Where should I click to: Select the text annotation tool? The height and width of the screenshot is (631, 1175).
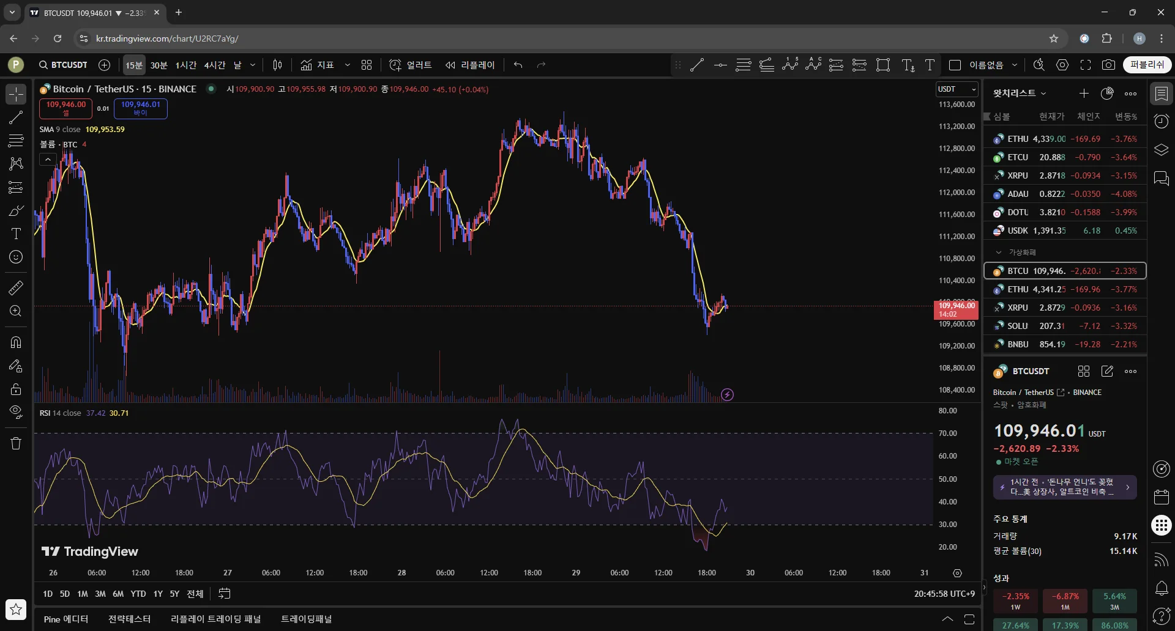[x=16, y=234]
